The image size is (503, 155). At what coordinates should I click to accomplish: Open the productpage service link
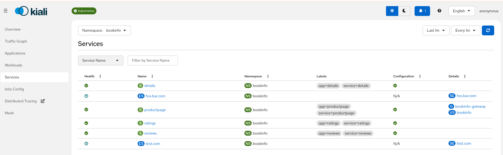(155, 110)
